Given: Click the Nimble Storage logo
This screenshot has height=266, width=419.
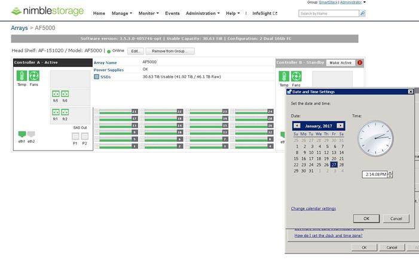Looking at the screenshot, I should pyautogui.click(x=47, y=11).
